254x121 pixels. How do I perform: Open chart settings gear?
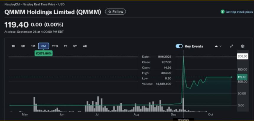point(242,46)
